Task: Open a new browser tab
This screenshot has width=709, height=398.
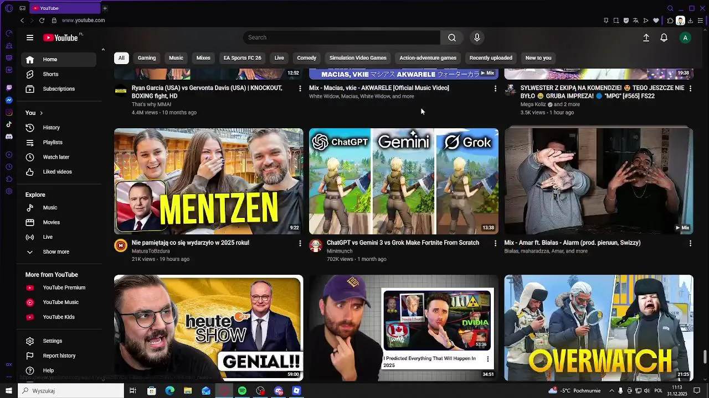Action: (105, 8)
